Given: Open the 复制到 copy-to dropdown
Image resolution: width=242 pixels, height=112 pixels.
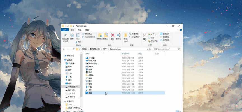Looking at the screenshot, I should 106,40.
